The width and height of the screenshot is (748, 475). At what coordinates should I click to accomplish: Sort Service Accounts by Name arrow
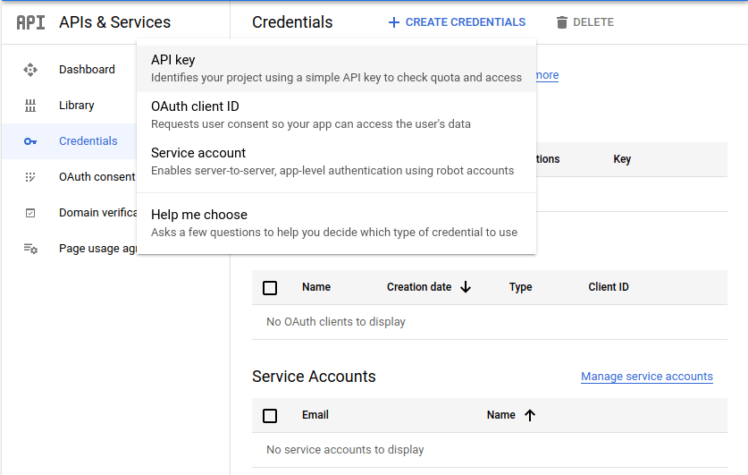point(530,415)
